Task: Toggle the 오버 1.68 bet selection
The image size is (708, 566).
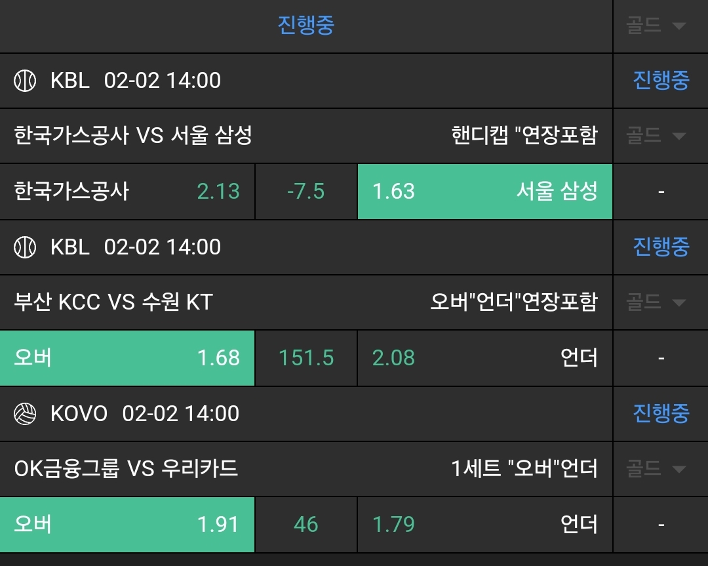Action: [x=127, y=358]
